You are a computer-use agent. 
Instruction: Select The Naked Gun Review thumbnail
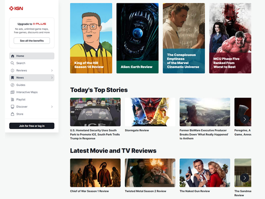(205, 172)
